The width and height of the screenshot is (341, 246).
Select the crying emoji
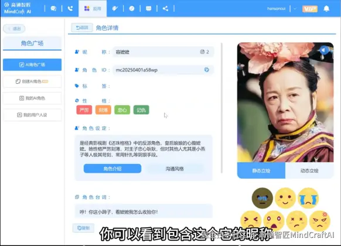pyautogui.click(x=308, y=198)
